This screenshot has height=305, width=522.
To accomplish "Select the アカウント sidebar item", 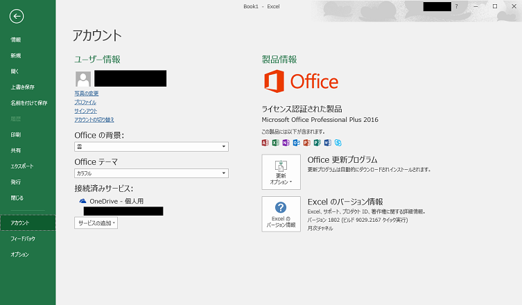I will tap(28, 223).
